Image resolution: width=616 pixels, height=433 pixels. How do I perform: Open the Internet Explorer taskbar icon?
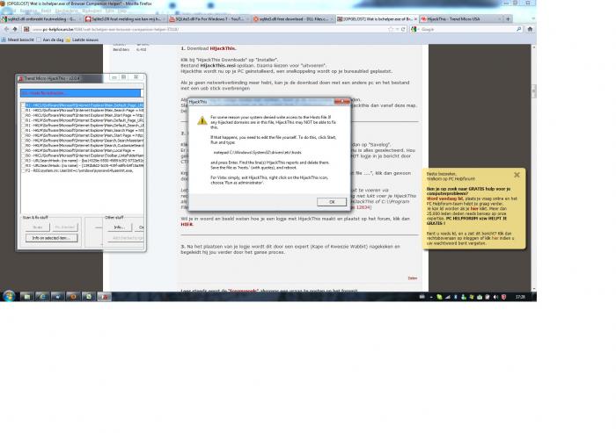[x=42, y=297]
